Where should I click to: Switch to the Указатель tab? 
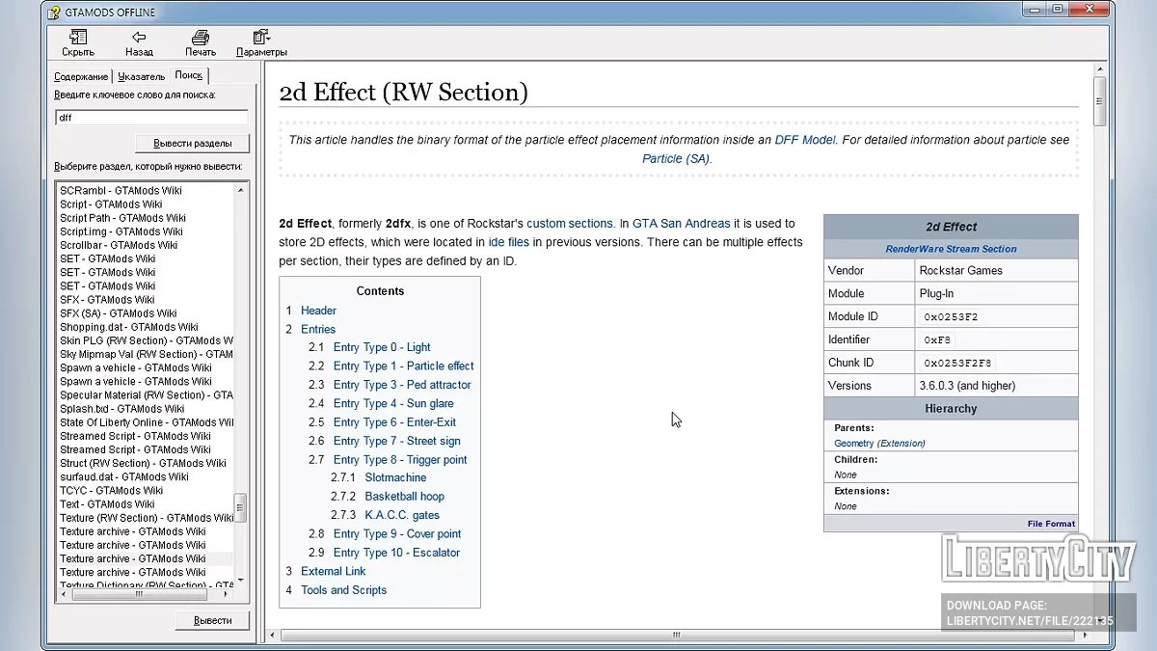pos(142,76)
